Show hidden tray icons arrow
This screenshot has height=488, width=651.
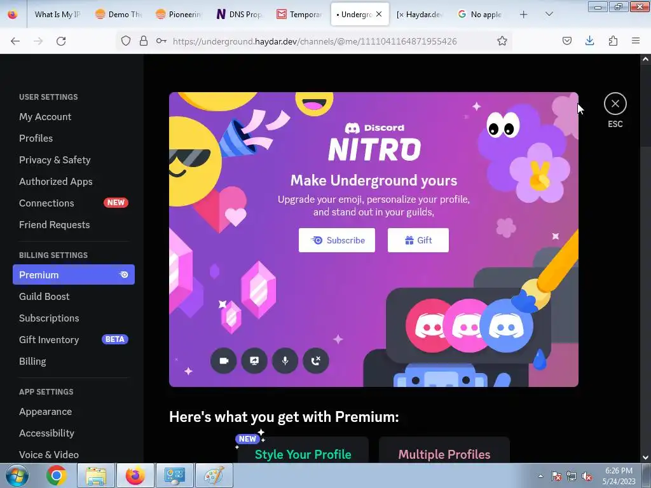540,476
